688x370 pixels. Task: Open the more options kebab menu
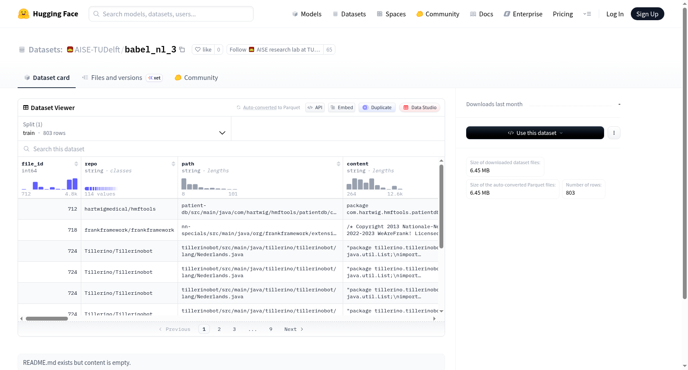pyautogui.click(x=614, y=133)
